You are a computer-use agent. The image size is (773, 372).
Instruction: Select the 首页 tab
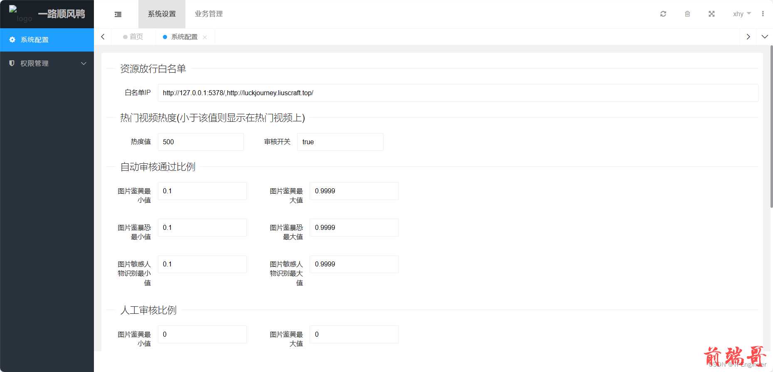pos(133,37)
